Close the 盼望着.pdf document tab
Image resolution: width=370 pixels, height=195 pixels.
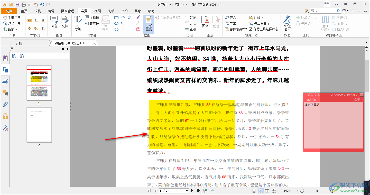[x=95, y=43]
